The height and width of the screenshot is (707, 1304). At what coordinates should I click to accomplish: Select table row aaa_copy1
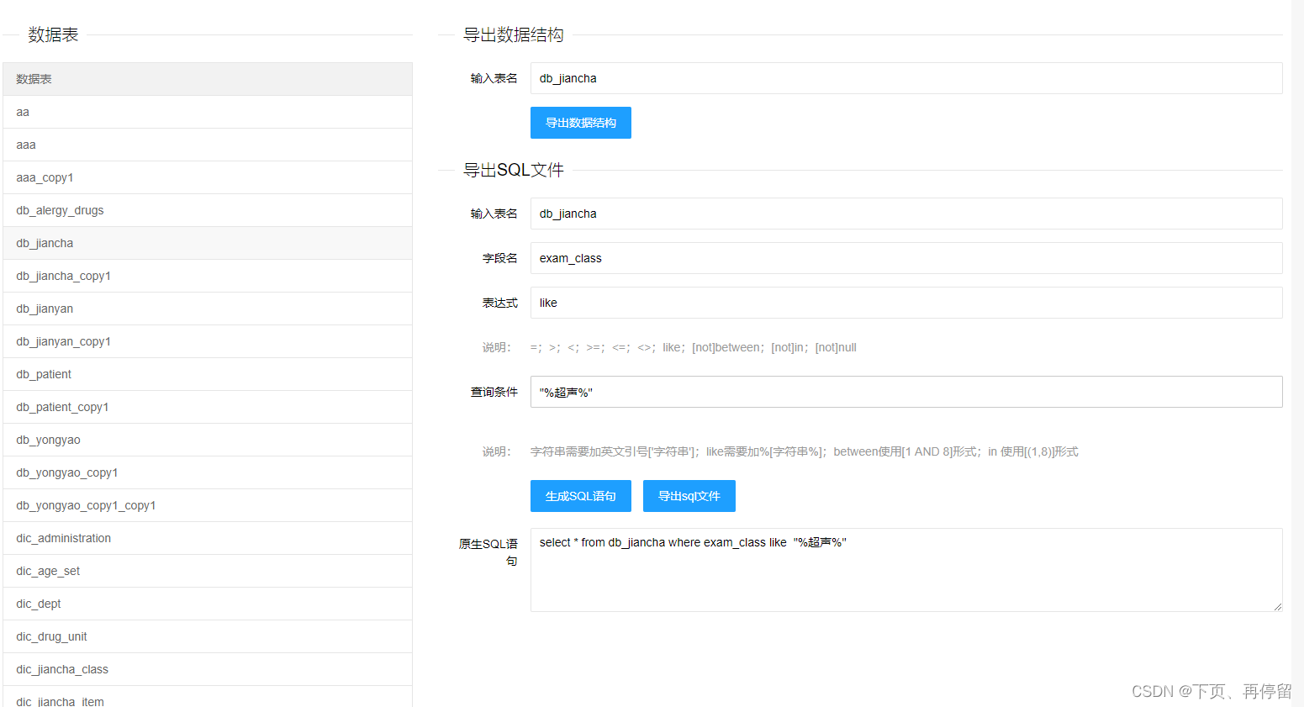pyautogui.click(x=208, y=177)
